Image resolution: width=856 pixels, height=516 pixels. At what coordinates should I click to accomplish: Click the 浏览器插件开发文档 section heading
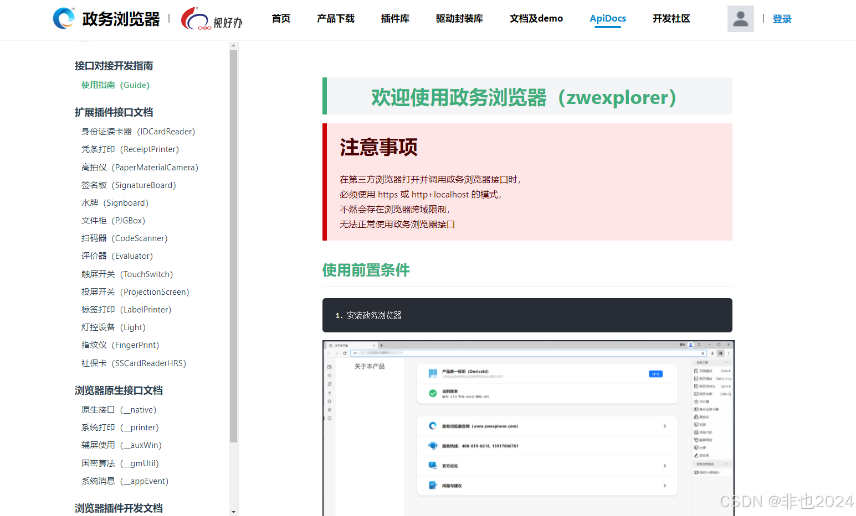(x=119, y=508)
